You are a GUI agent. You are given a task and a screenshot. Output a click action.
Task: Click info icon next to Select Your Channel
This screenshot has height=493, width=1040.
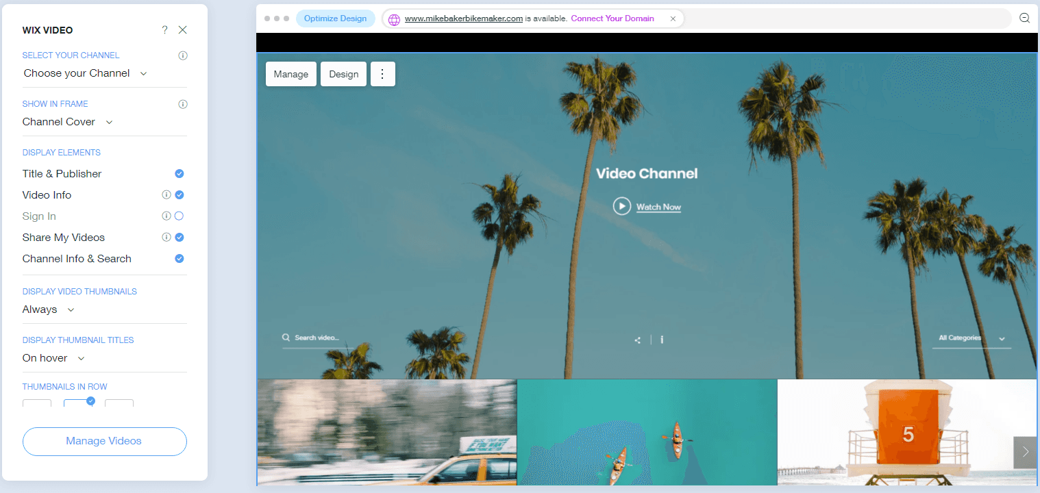point(183,55)
